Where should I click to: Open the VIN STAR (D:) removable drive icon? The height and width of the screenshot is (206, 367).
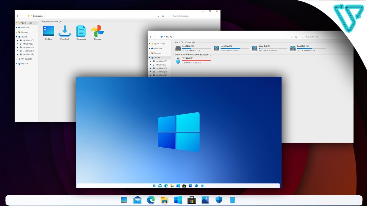(178, 60)
